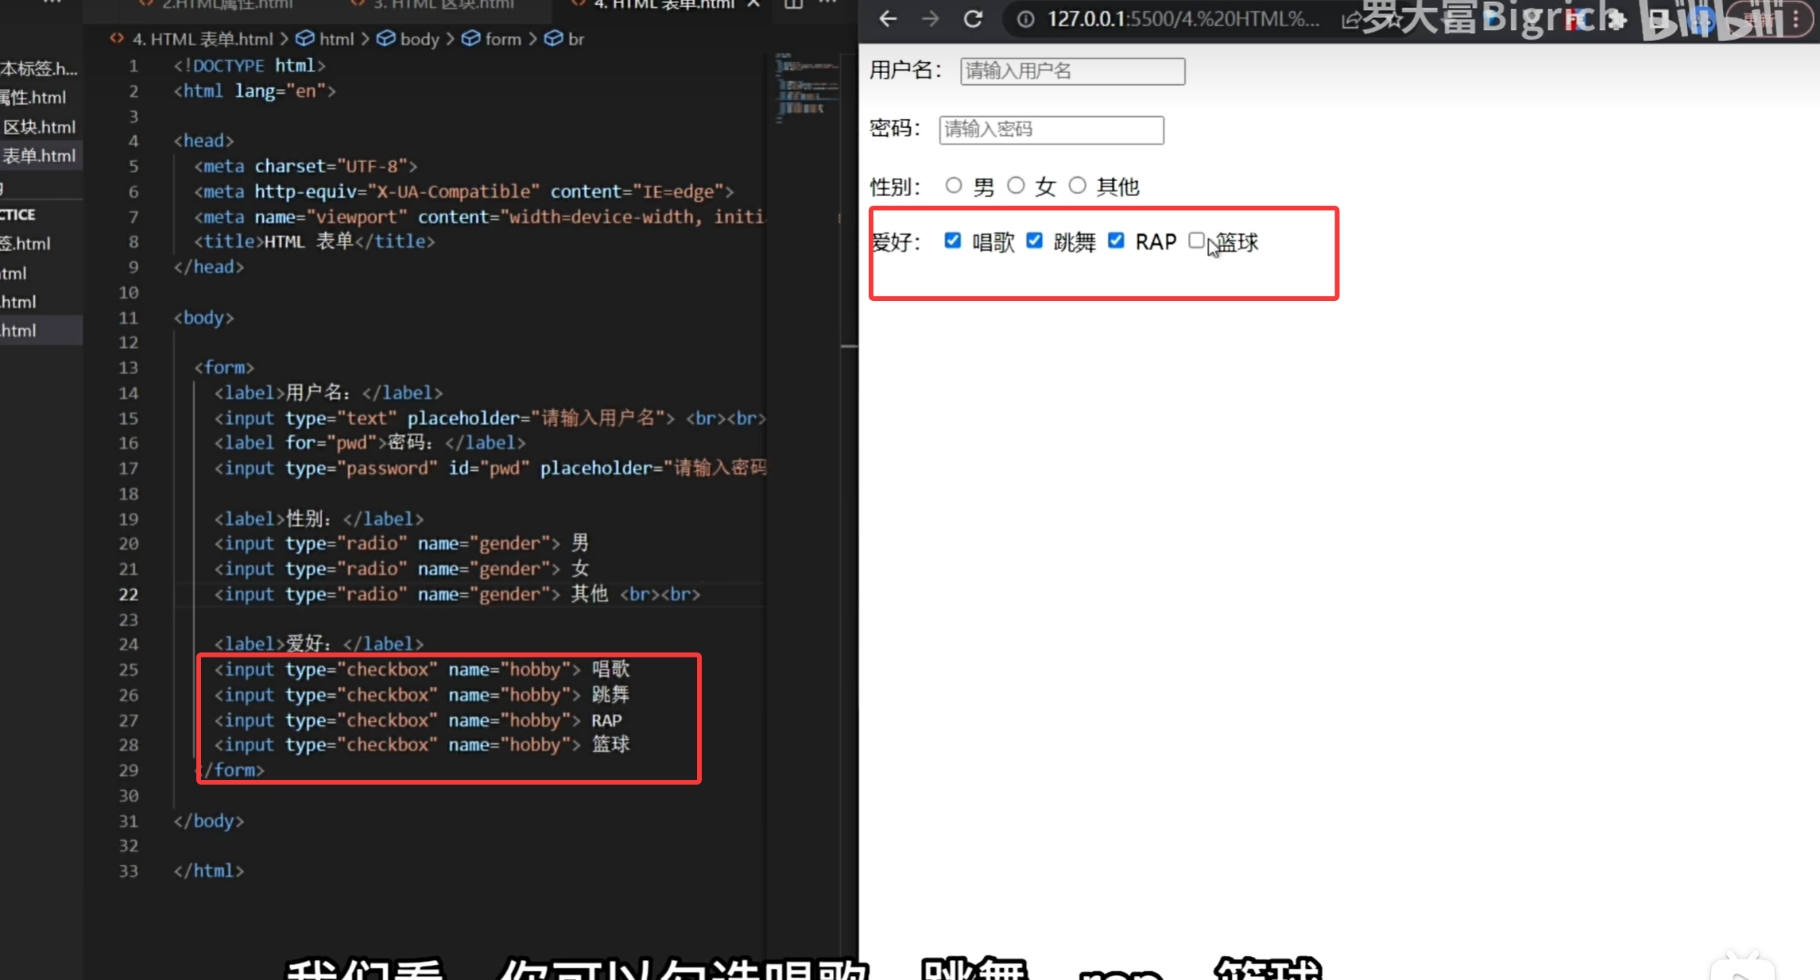Check the 篮球 hobby checkbox
This screenshot has width=1820, height=980.
1196,241
